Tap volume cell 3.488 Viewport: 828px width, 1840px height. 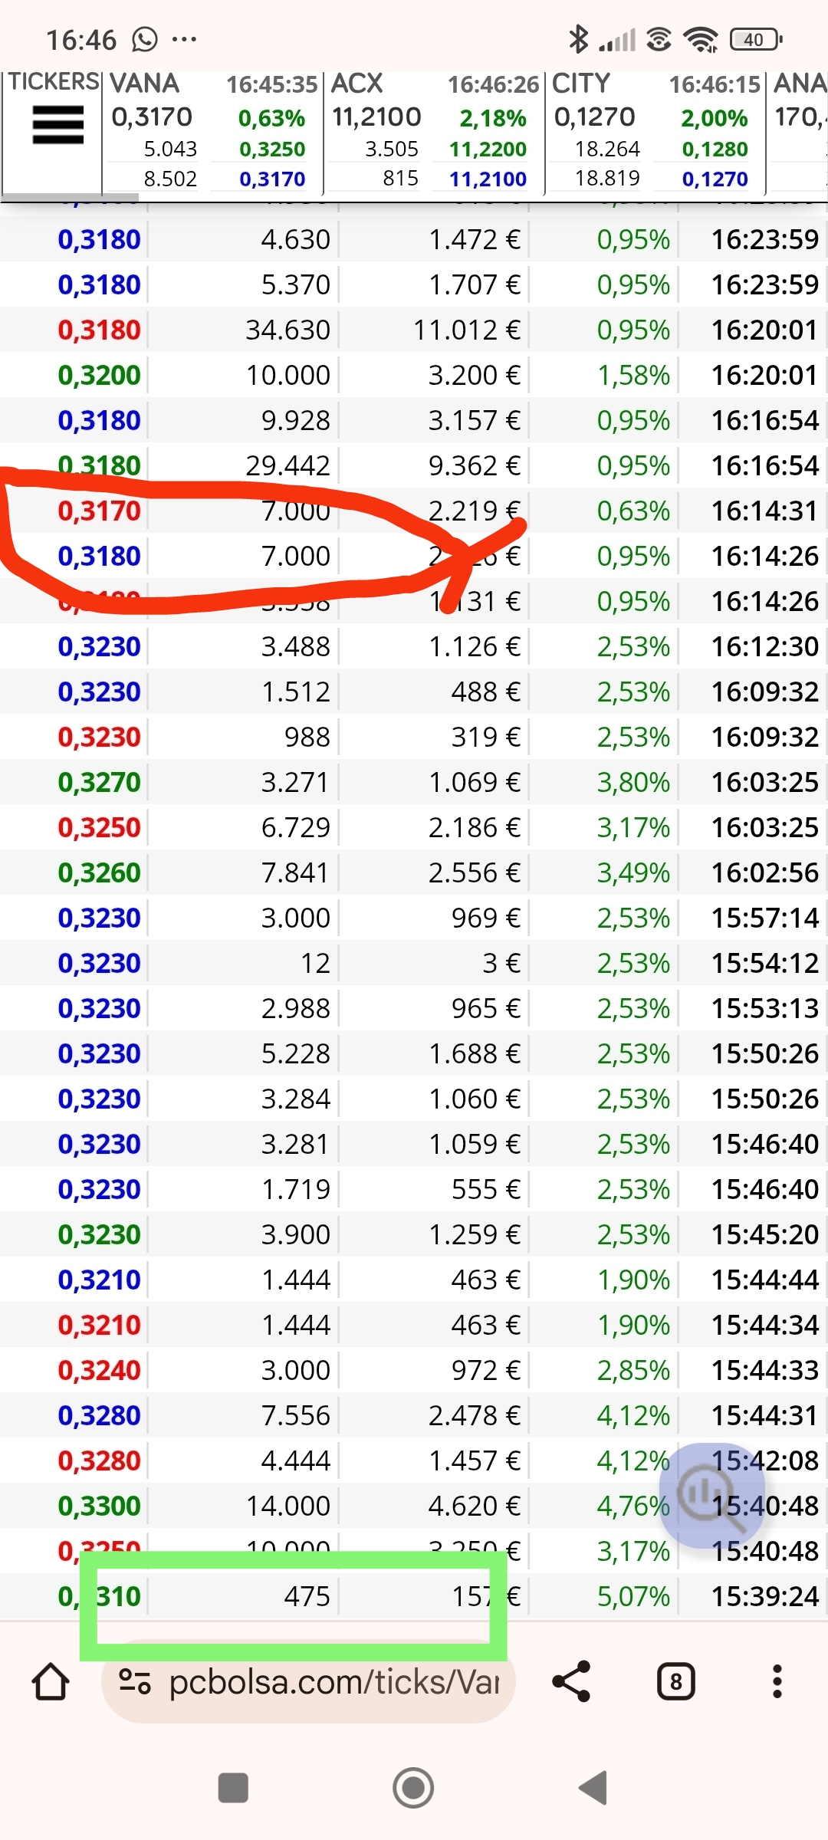tap(295, 646)
